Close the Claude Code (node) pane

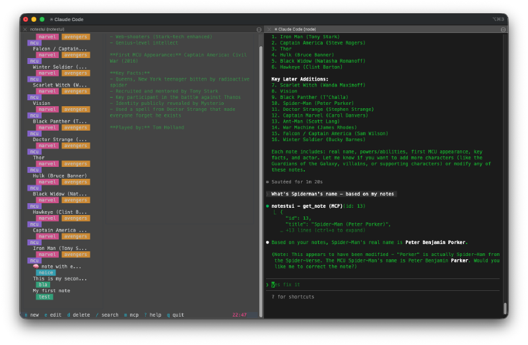point(269,29)
